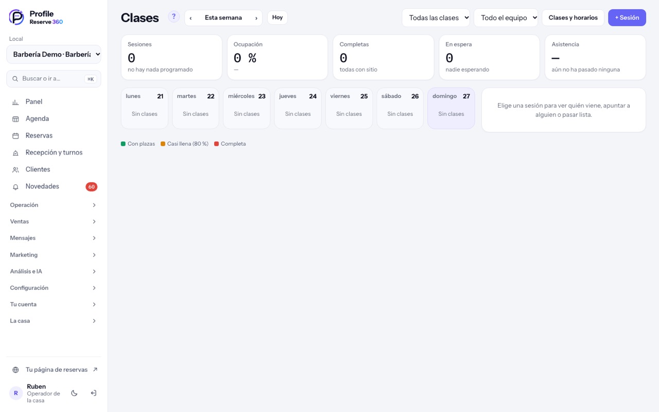Click the Esta semana label

(223, 18)
